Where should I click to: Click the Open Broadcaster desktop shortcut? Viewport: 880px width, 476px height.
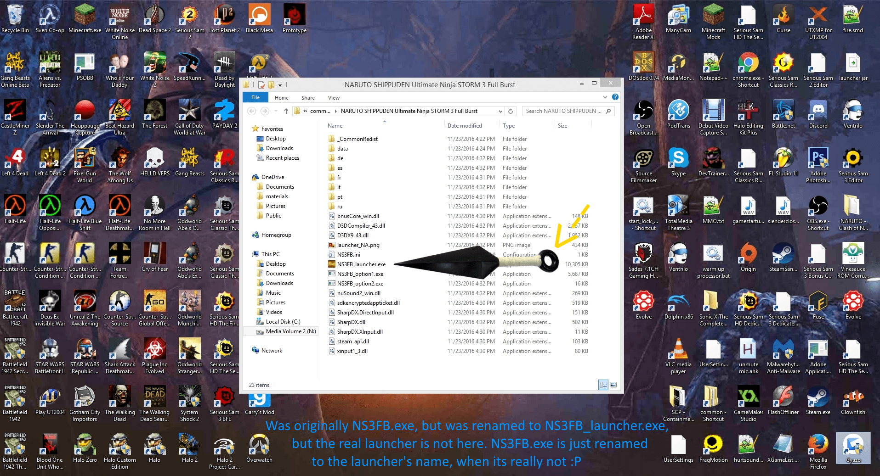(643, 117)
